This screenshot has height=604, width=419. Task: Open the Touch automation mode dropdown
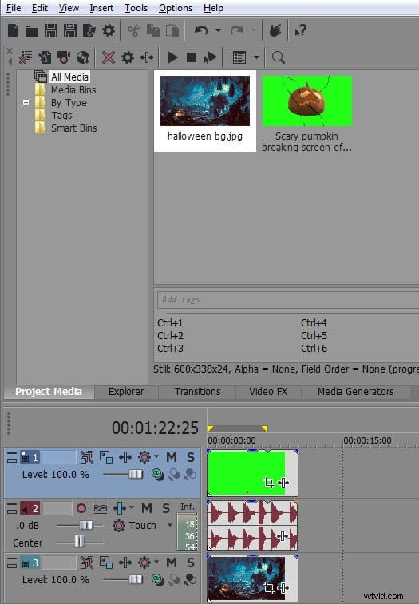point(170,525)
